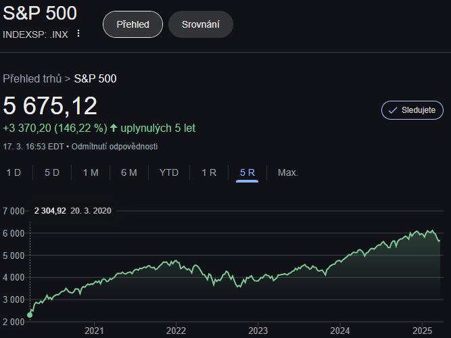Switch chart to Max. range
The height and width of the screenshot is (338, 451).
288,172
